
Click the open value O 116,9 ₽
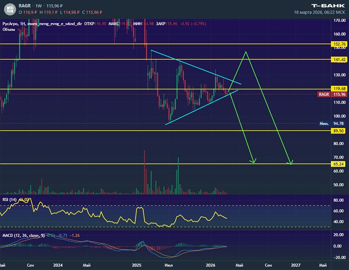pyautogui.click(x=28, y=12)
